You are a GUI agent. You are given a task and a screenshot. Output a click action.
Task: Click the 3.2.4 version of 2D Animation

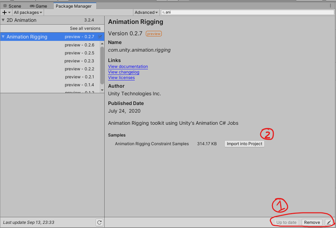[x=89, y=20]
